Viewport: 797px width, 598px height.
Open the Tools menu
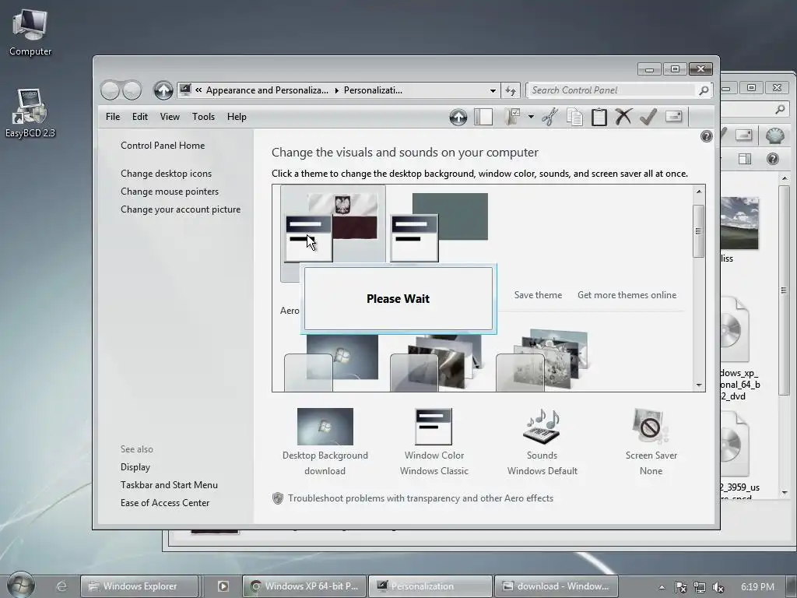click(203, 117)
